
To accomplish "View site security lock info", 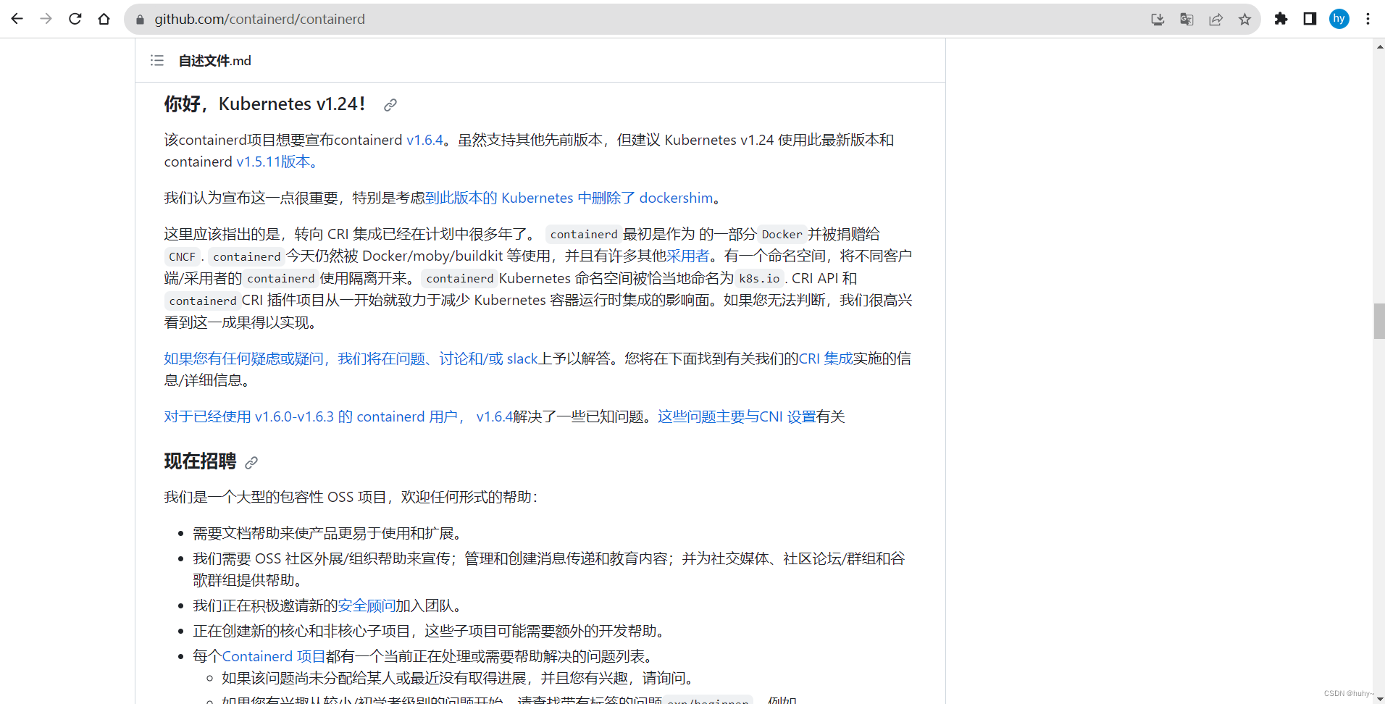I will click(141, 20).
